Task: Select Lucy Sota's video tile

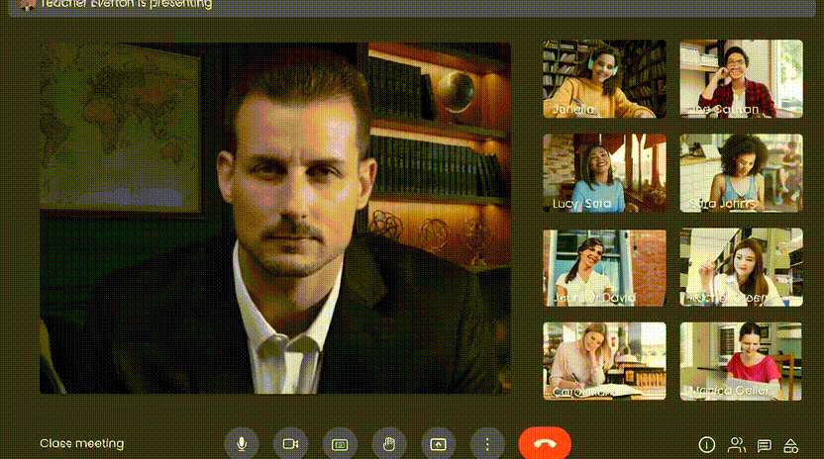Action: tap(604, 173)
